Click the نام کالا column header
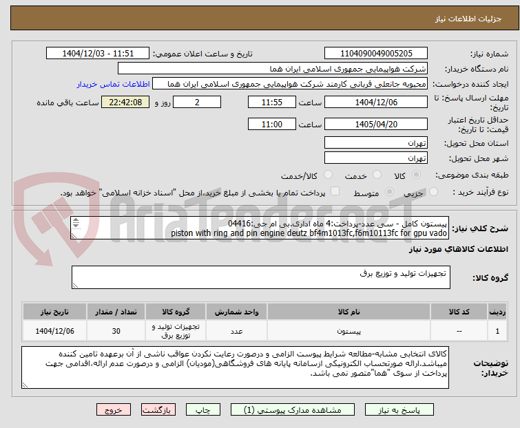520x428 pixels. click(x=349, y=312)
